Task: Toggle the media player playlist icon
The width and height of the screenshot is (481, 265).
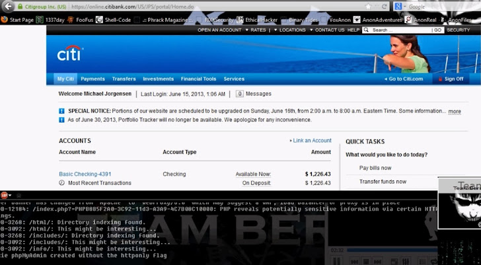Action: tap(422, 262)
